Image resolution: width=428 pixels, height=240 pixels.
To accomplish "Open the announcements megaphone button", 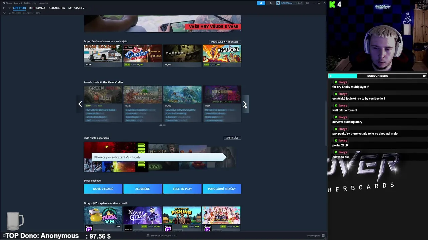I will coord(261,3).
